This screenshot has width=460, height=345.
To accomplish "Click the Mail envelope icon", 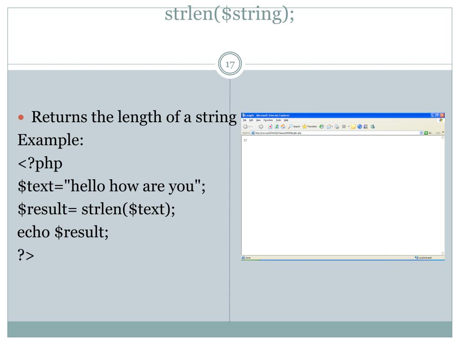I will click(329, 126).
